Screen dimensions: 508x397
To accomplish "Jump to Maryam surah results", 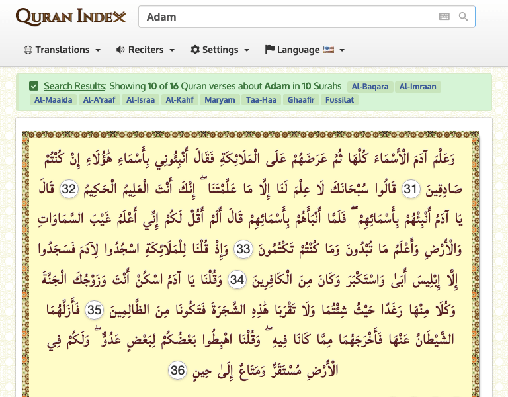I will pos(220,100).
